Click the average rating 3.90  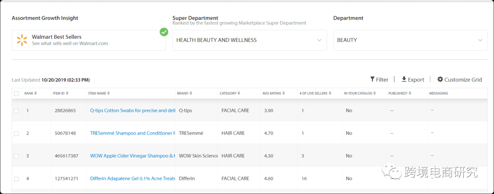pos(269,110)
